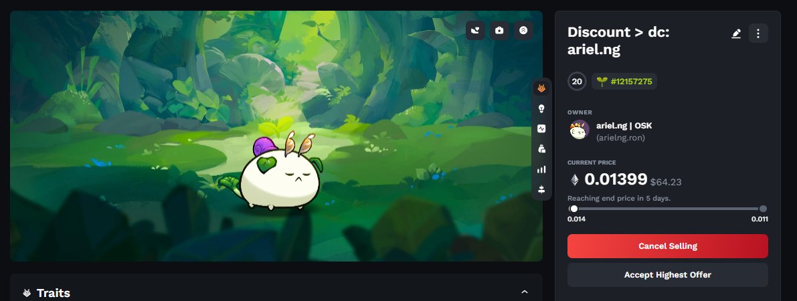Click the 'Discount > dc: ariel.ng' title
The height and width of the screenshot is (301, 797).
point(618,41)
